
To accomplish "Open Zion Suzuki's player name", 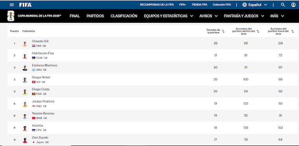I will (x=40, y=138).
